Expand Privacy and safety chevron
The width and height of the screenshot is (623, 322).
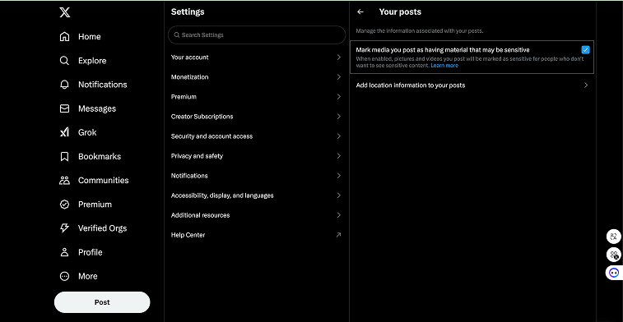[x=338, y=156]
